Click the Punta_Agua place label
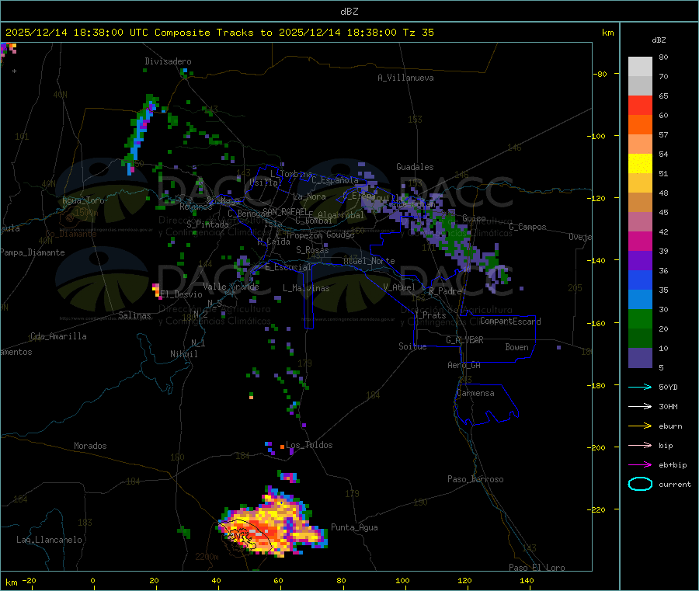The height and width of the screenshot is (591, 699). pyautogui.click(x=354, y=527)
